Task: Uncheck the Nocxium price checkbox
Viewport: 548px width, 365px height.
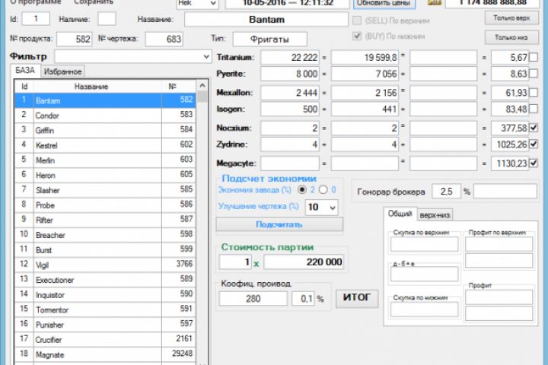Action: [534, 128]
